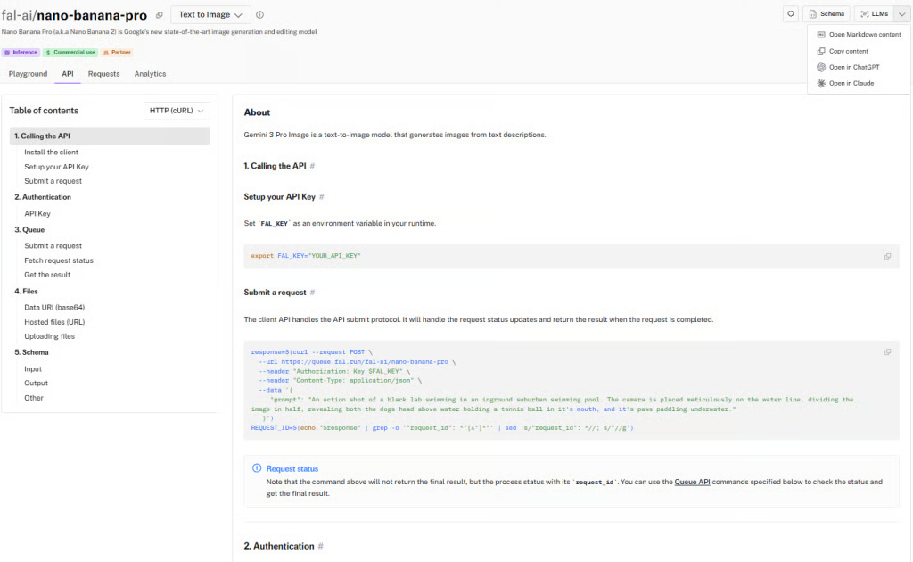This screenshot has height=562, width=913.
Task: Click the hash anchor next to 2. Authentication
Action: coord(320,546)
